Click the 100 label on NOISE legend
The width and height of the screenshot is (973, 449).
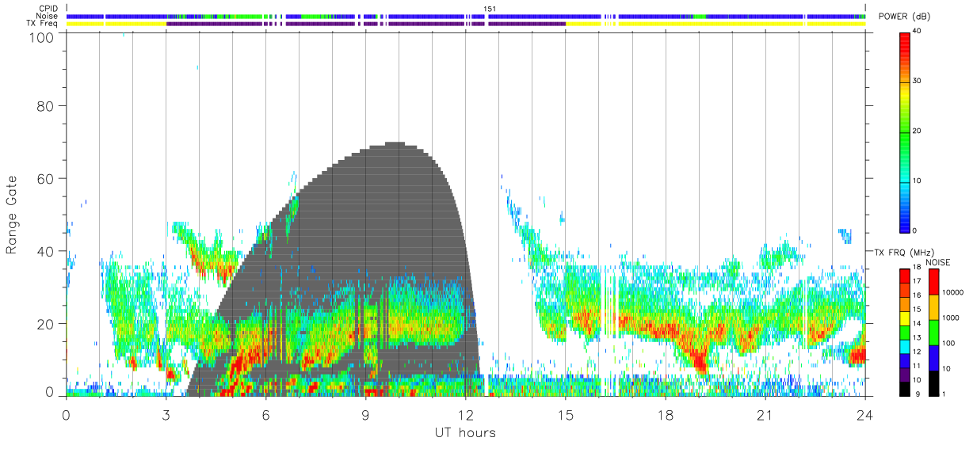pyautogui.click(x=949, y=343)
